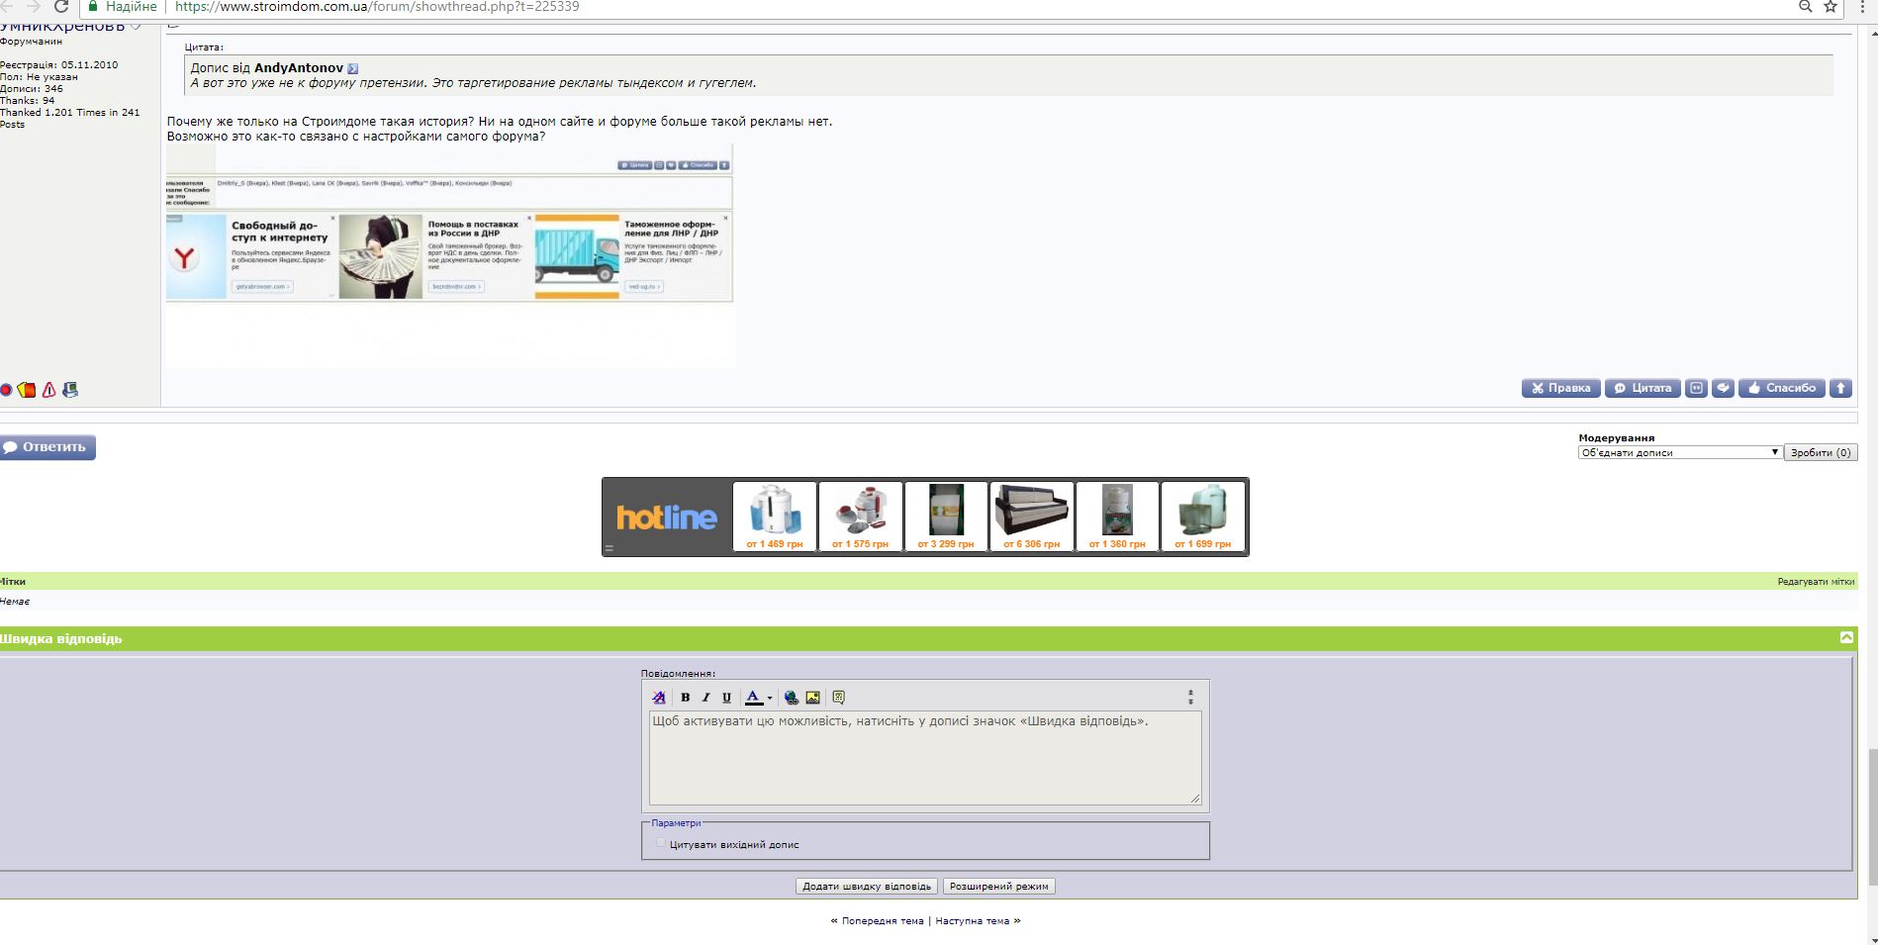Click the Ответить button

(46, 446)
